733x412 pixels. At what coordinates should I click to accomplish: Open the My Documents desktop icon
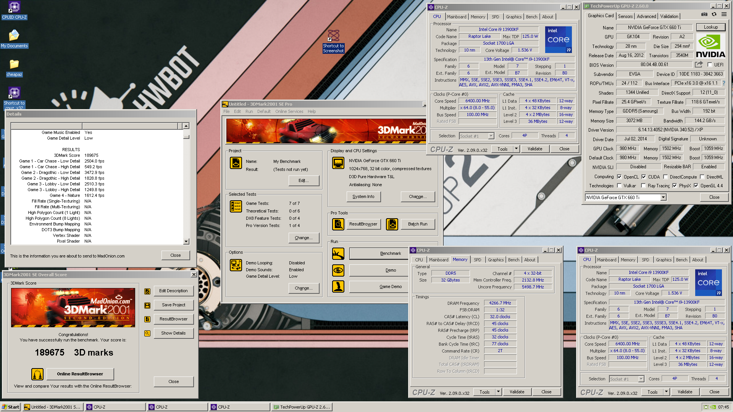click(14, 39)
